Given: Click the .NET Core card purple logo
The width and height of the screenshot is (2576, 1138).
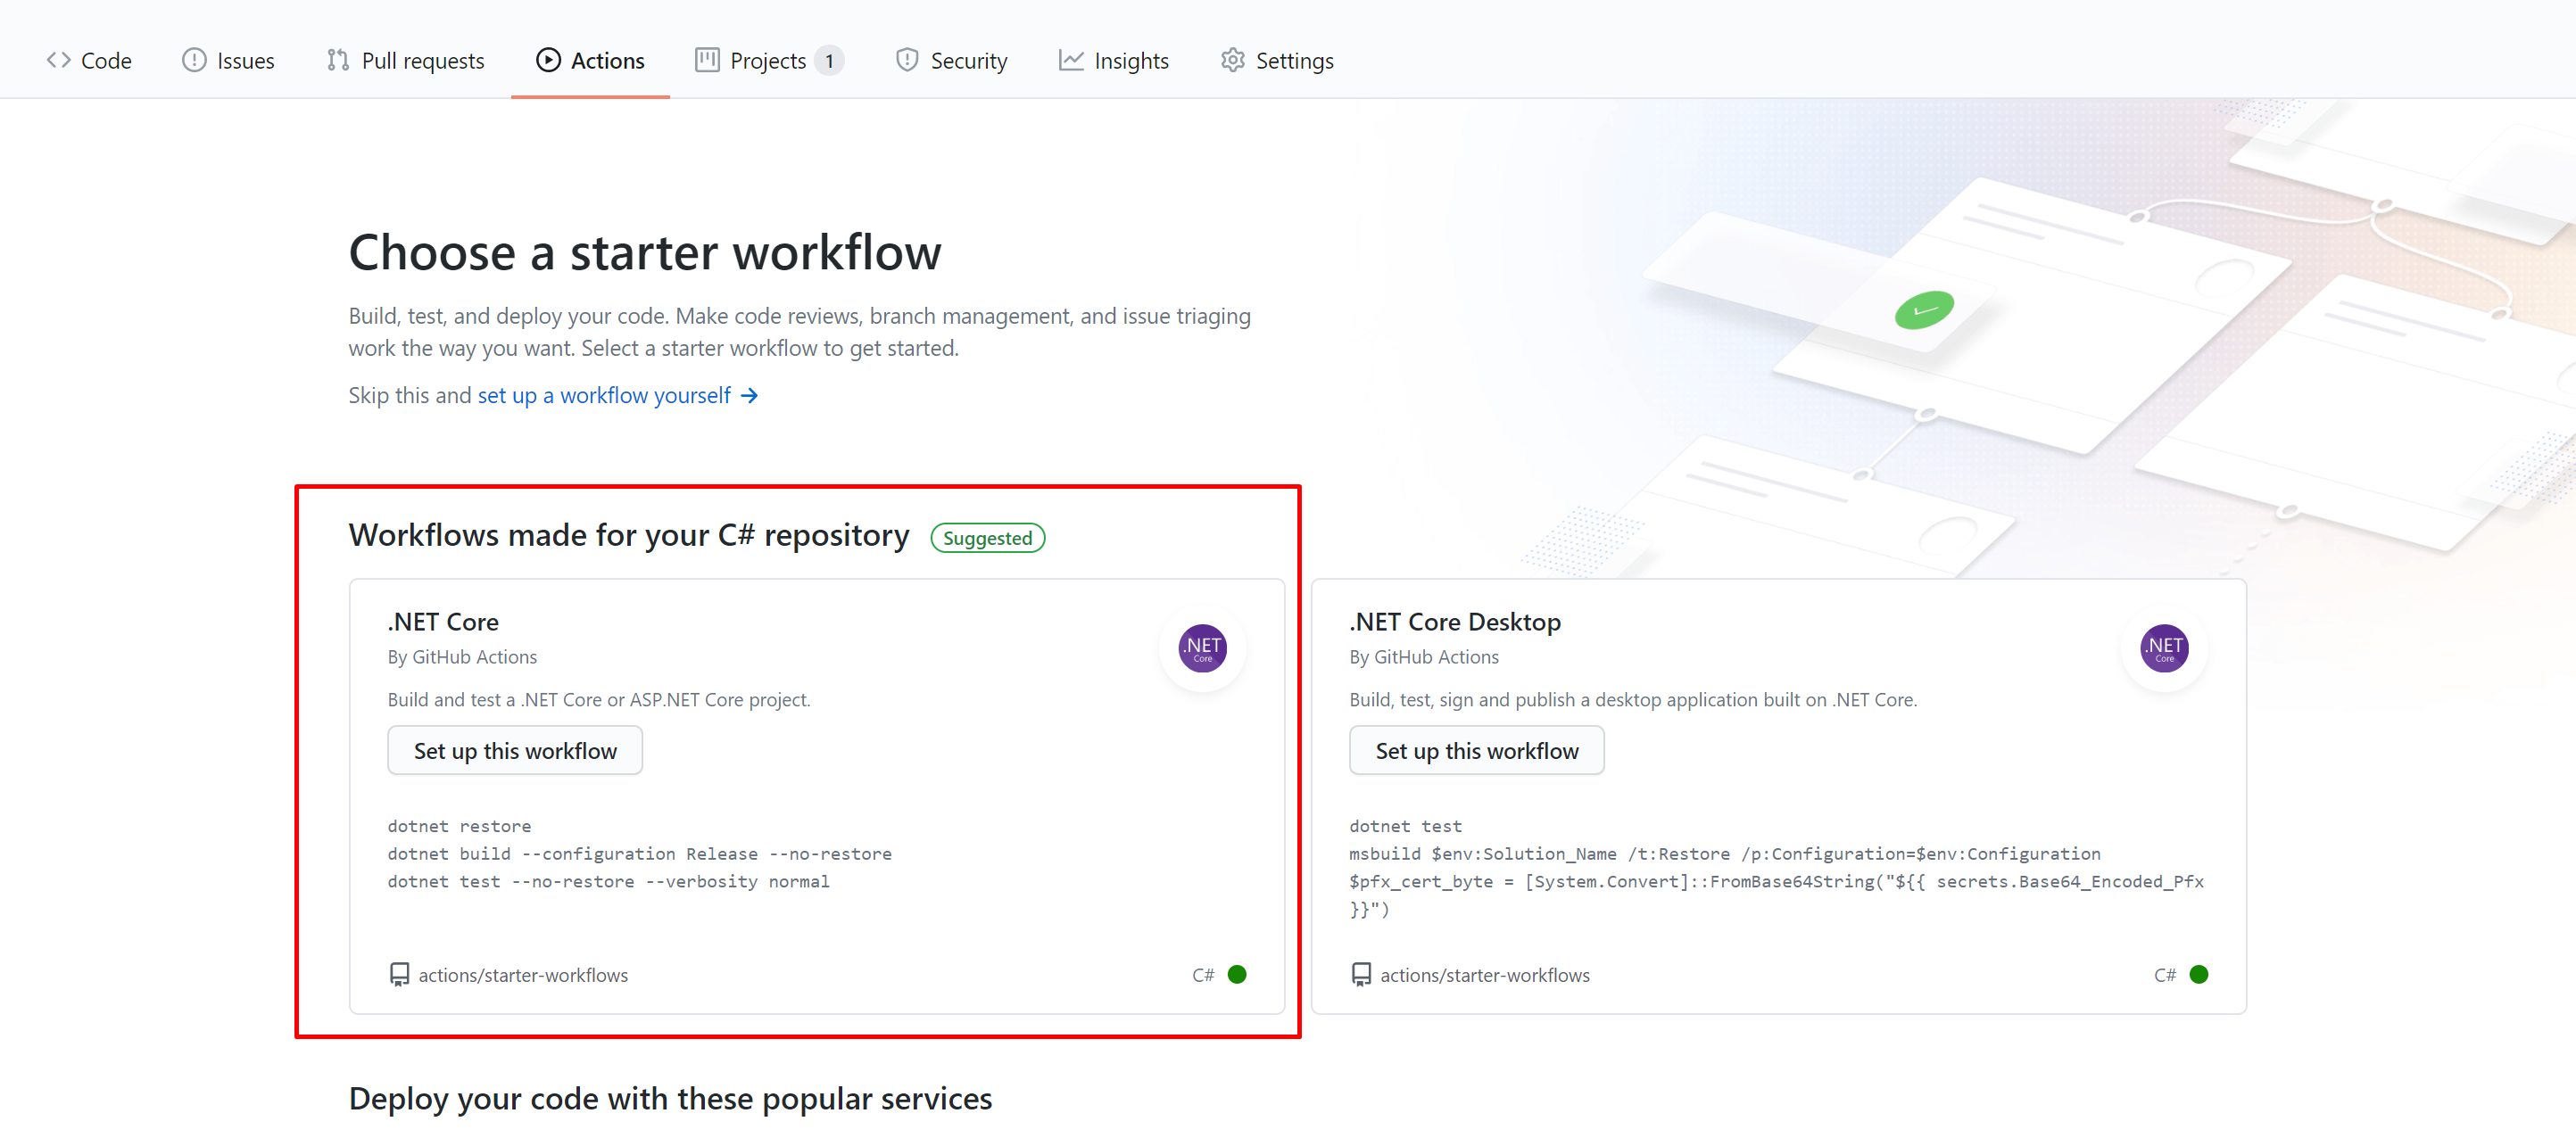Looking at the screenshot, I should pos(1202,648).
